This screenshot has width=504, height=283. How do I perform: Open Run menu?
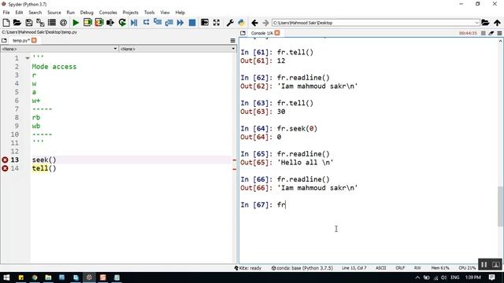[70, 13]
